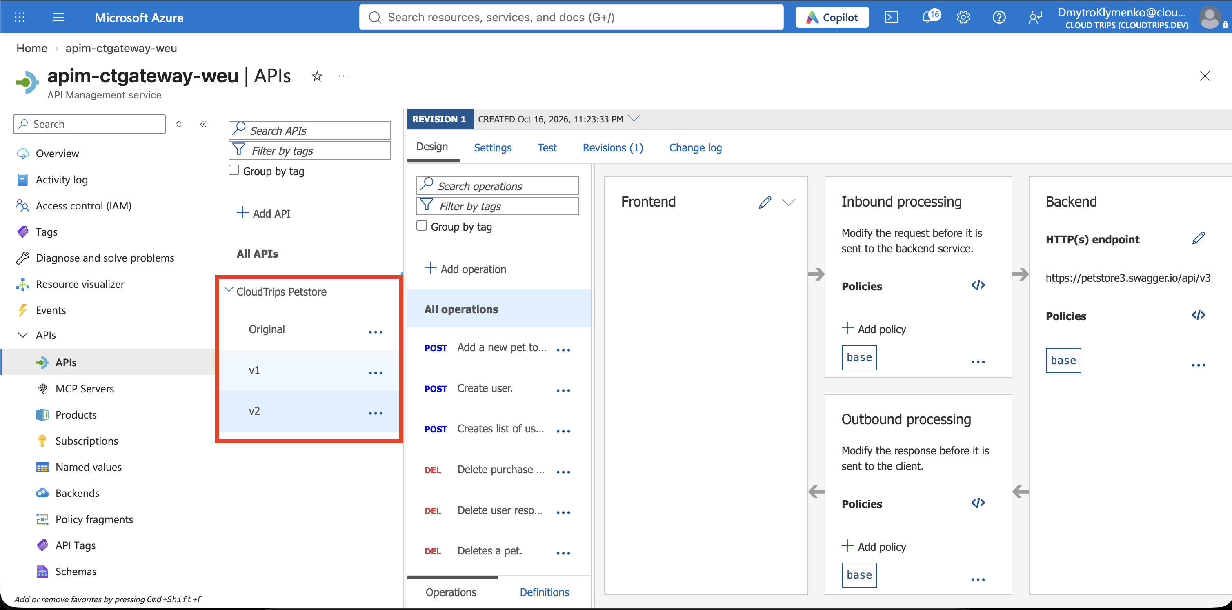Focus the Search APIs field
The width and height of the screenshot is (1232, 610).
point(310,130)
